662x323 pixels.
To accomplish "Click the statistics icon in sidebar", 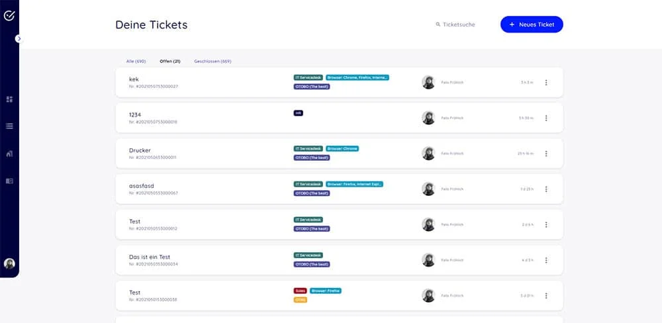I will click(9, 154).
